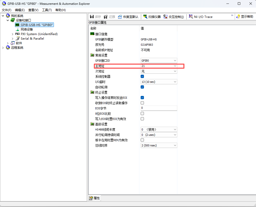
Task: Click the 我的系统 globe icon in tree
Action: click(x=8, y=16)
